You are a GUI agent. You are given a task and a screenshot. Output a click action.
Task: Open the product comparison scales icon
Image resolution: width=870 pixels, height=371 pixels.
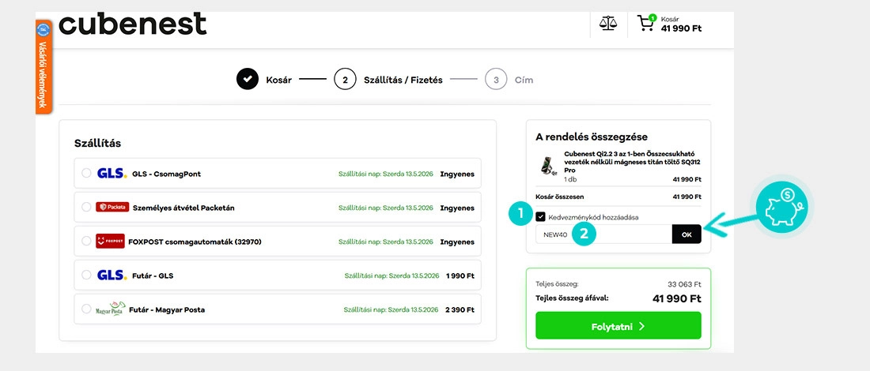(608, 24)
